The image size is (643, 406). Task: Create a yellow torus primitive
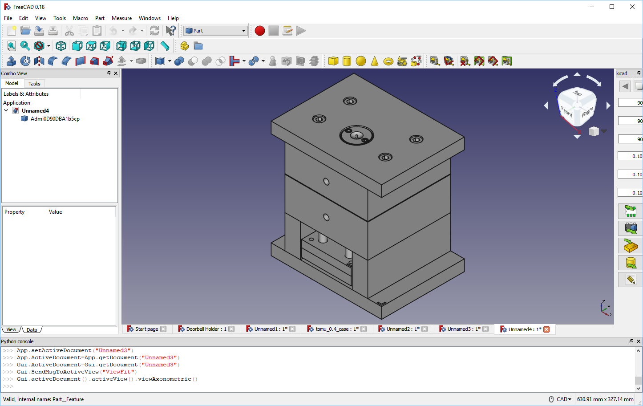tap(388, 61)
